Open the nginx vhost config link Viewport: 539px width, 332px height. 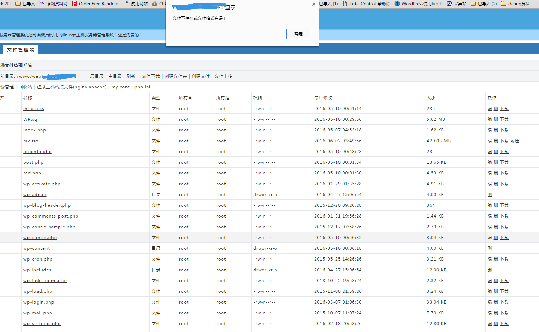(x=81, y=87)
